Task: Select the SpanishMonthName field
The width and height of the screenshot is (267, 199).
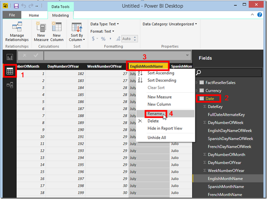Action: [x=226, y=187]
